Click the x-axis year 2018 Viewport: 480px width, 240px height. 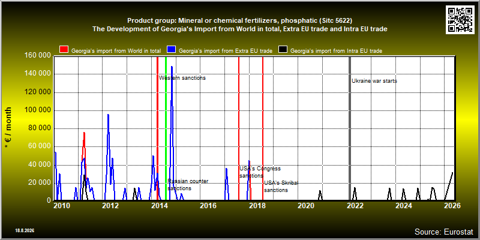(257, 206)
